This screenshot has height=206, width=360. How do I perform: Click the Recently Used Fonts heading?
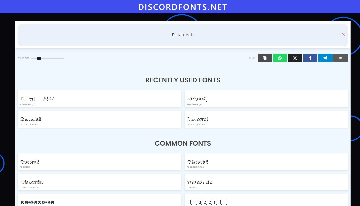(183, 80)
